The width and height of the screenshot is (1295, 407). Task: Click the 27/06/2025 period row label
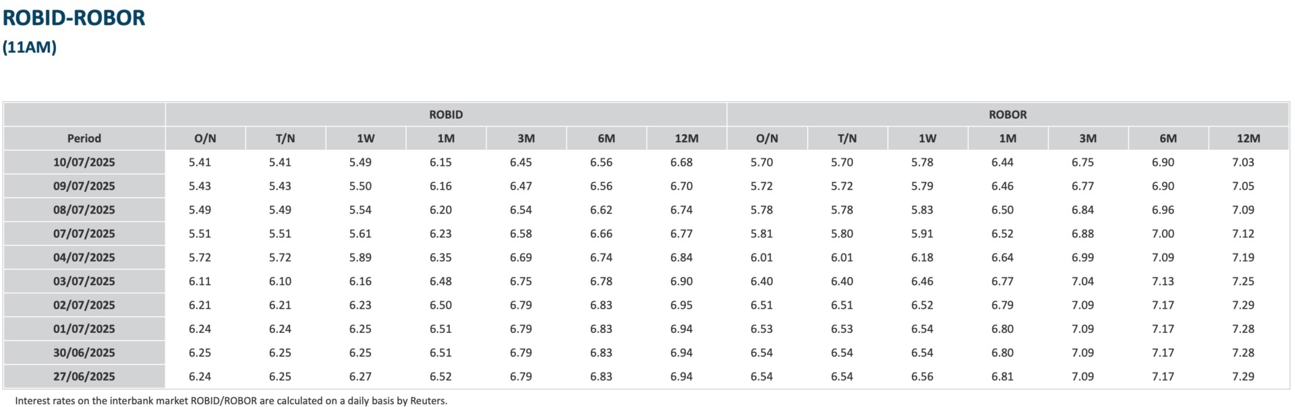coord(84,377)
